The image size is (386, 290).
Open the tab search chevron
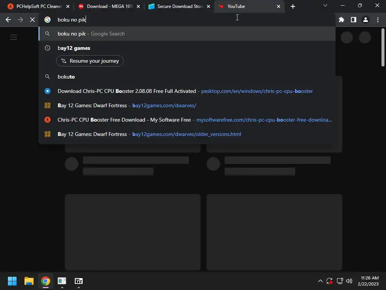point(325,5)
